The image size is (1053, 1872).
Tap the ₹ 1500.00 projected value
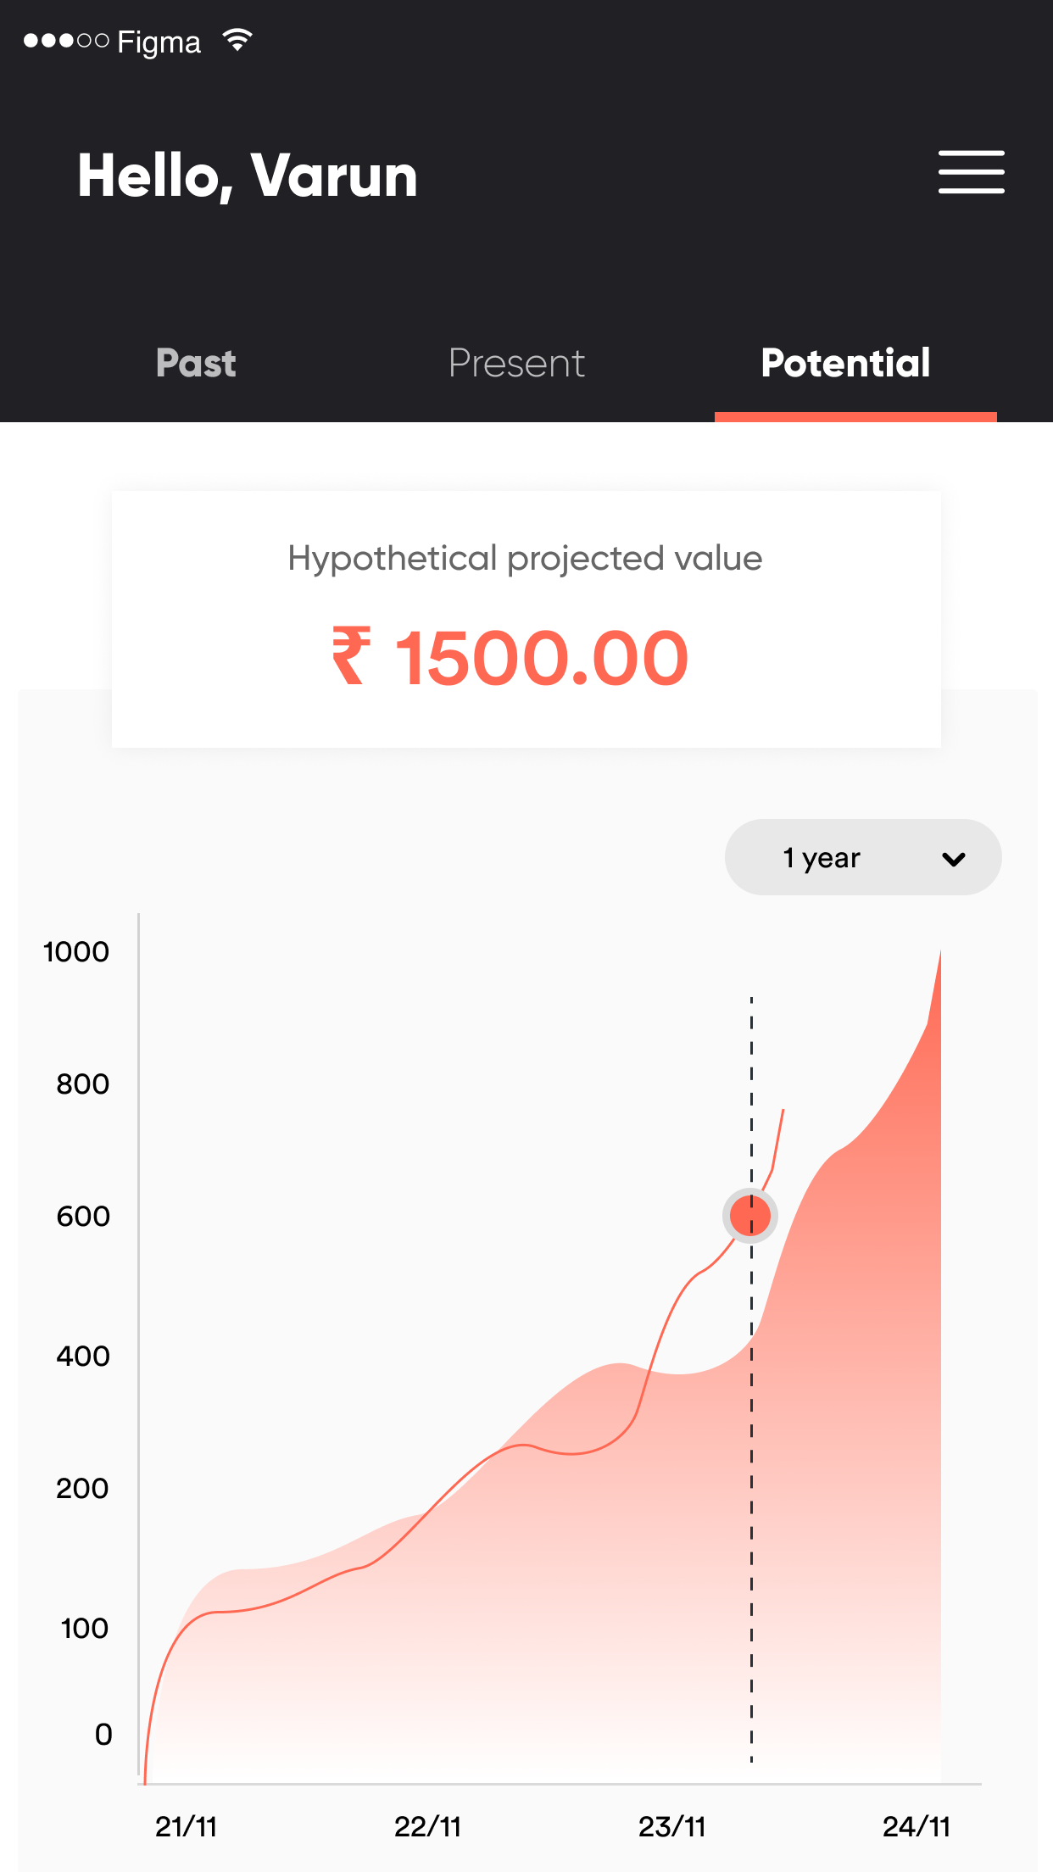tap(510, 657)
